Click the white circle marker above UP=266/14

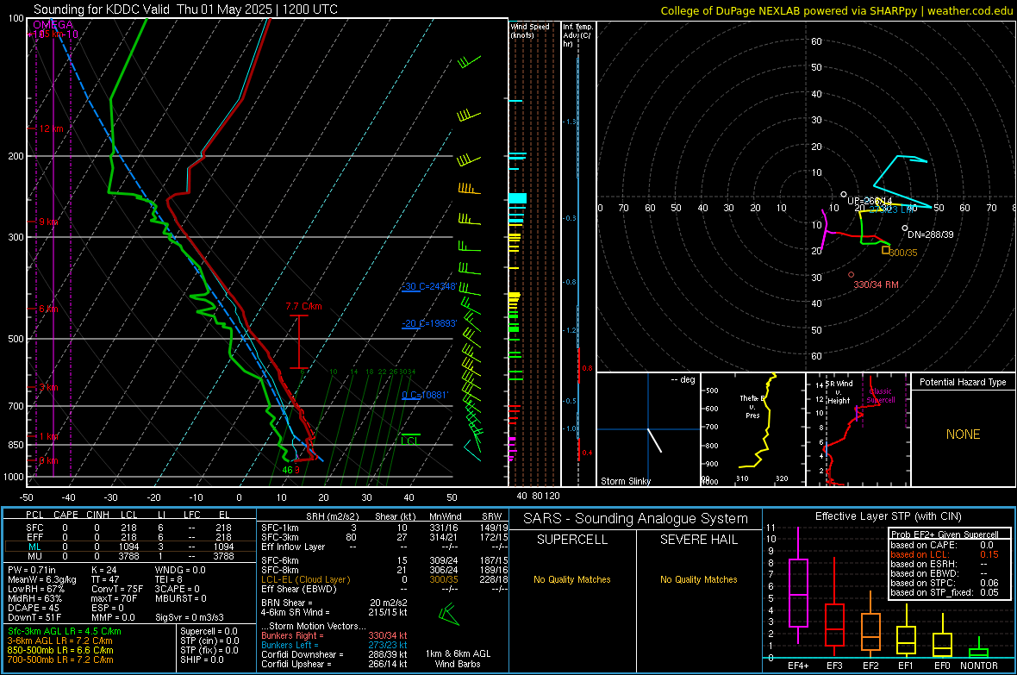tap(844, 194)
